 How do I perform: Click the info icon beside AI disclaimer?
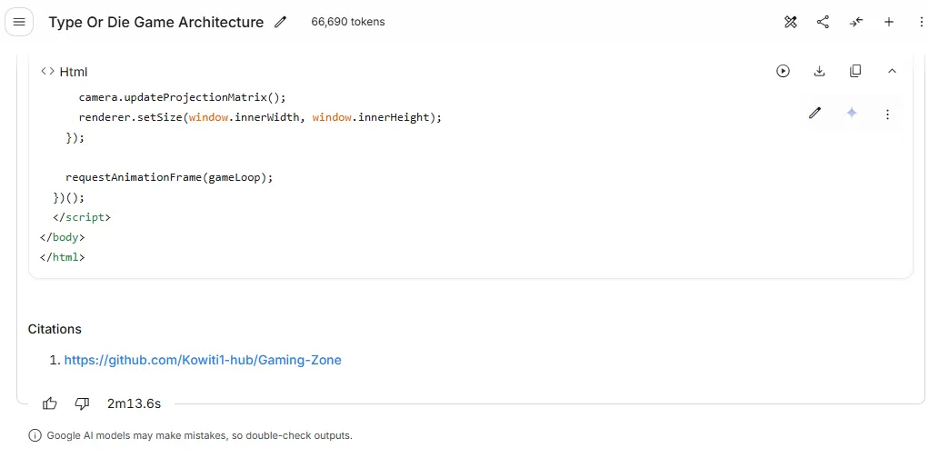click(35, 435)
